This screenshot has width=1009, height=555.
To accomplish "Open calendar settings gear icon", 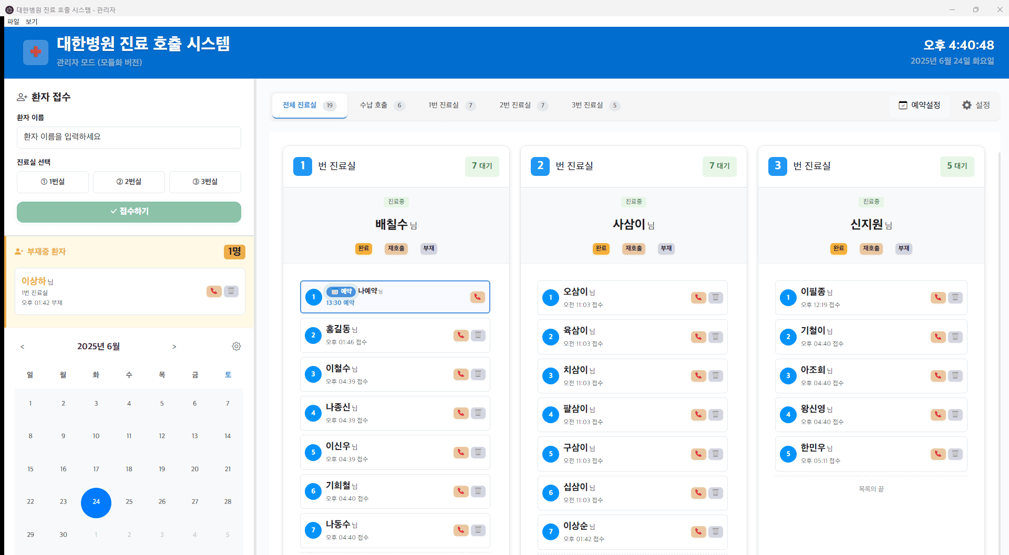I will [236, 347].
